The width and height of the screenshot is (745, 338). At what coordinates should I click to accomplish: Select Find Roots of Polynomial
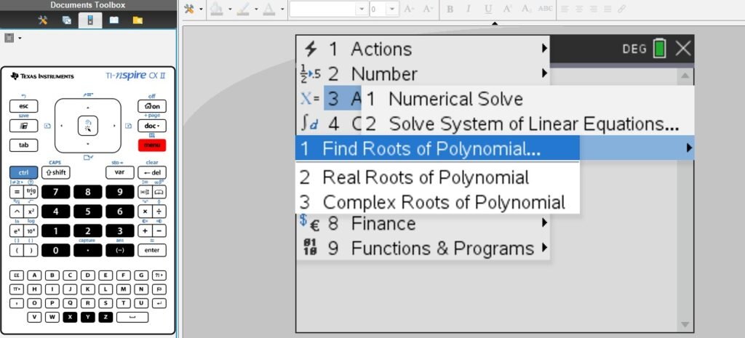(x=437, y=148)
